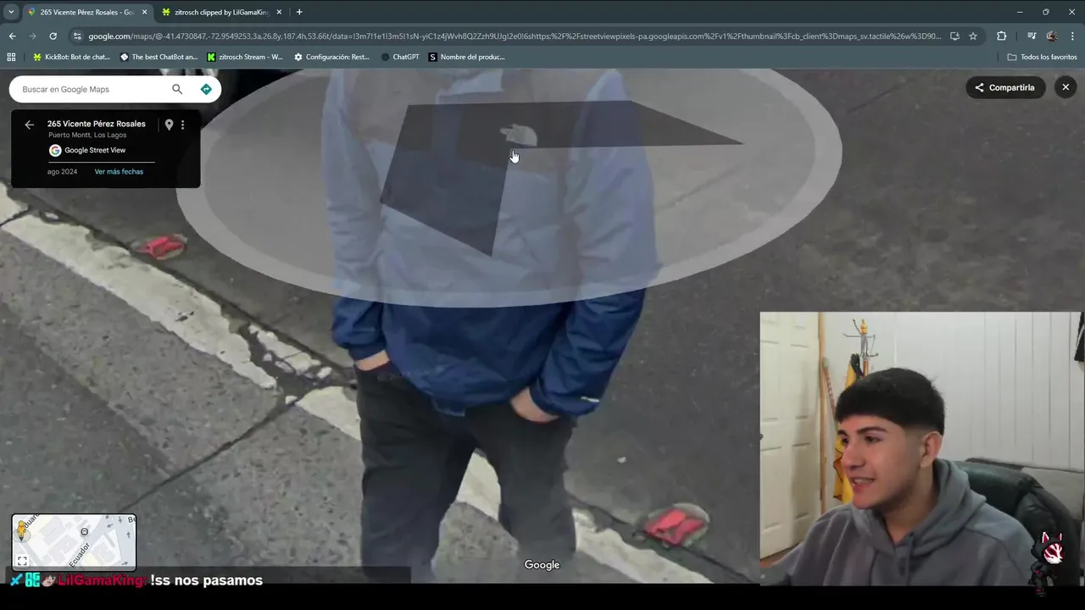Open a new browser tab
Viewport: 1085px width, 610px height.
299,12
